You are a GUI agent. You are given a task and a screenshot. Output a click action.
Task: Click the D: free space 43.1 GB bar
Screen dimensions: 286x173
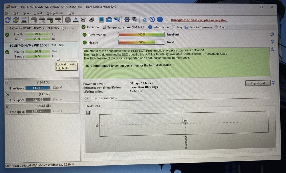click(38, 100)
